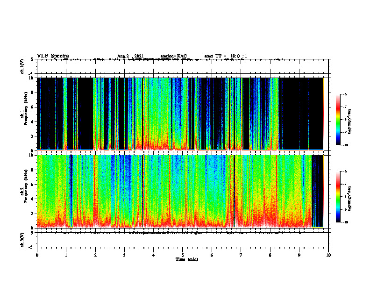
Task: Click ch.2 colorbar "-6" scale label
Action: pyautogui.click(x=345, y=172)
